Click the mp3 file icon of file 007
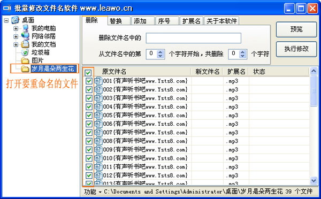The image size is (321, 199). 98,133
